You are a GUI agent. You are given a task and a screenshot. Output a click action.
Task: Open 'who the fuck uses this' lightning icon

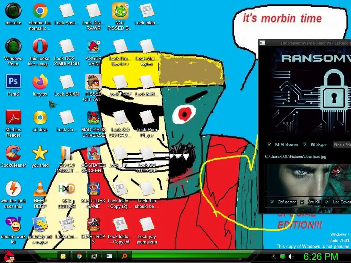tap(13, 189)
